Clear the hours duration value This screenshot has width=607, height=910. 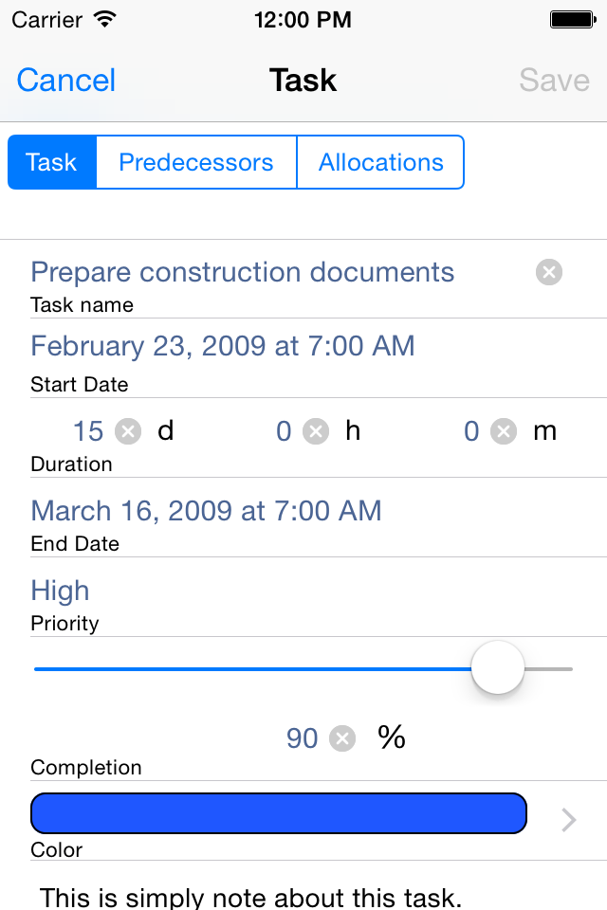coord(316,432)
